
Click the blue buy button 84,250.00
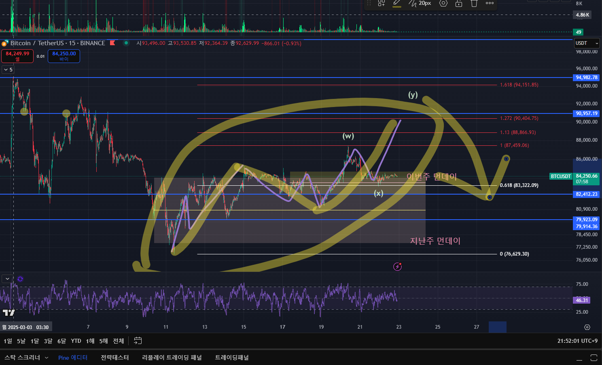point(64,56)
